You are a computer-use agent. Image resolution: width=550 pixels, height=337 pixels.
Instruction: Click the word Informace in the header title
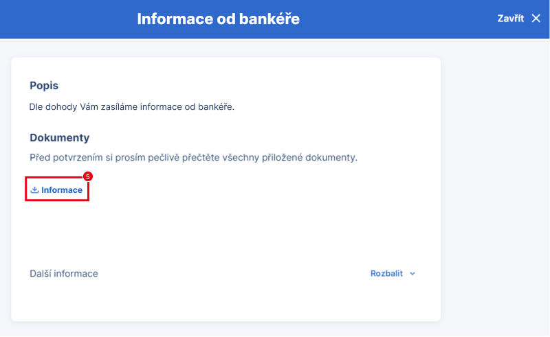[175, 19]
